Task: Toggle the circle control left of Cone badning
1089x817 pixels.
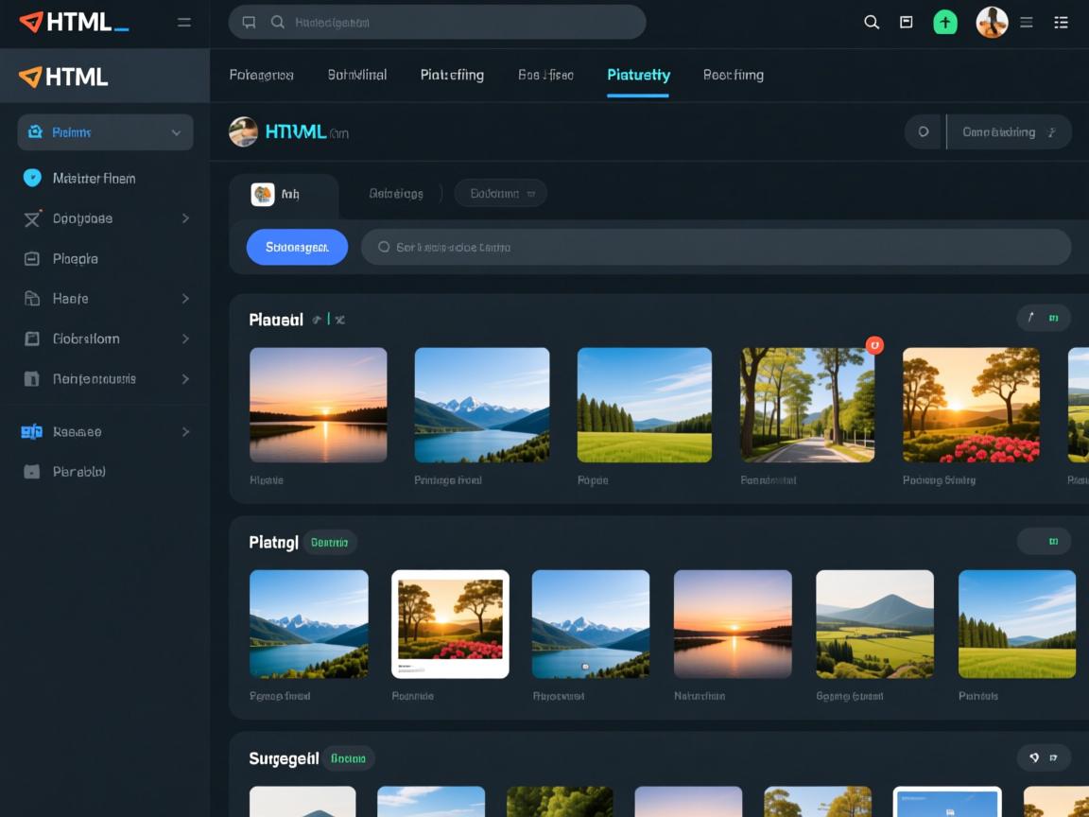Action: [x=924, y=132]
